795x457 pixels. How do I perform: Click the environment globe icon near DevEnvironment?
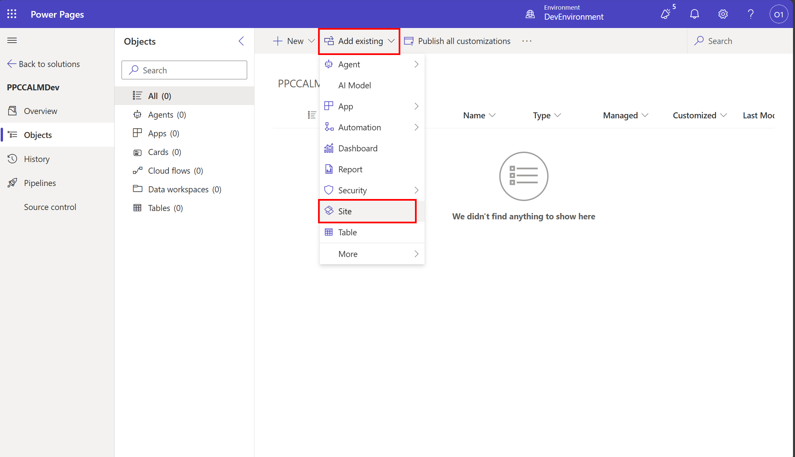click(530, 14)
